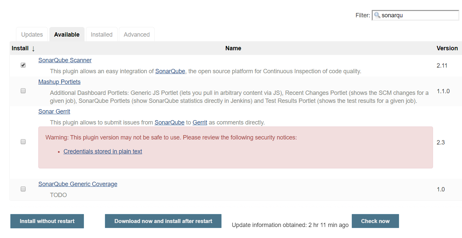Click the Check now button
Screen dimensions: 462x238
point(375,221)
